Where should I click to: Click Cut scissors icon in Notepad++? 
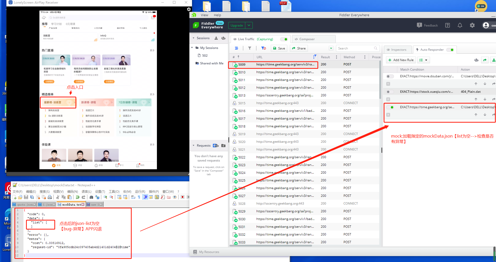(58, 197)
